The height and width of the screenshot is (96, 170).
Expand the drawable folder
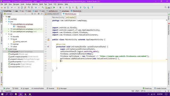coord(9,37)
